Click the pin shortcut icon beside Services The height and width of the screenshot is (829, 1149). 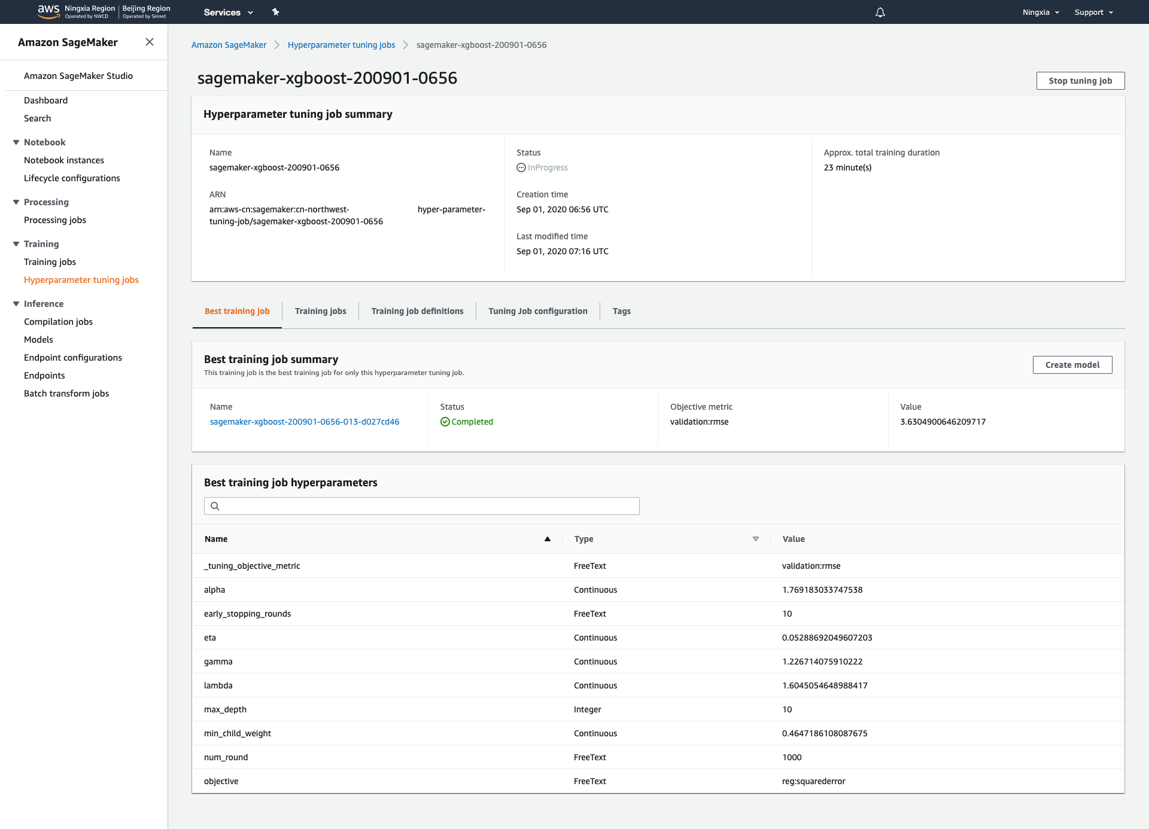pyautogui.click(x=276, y=12)
